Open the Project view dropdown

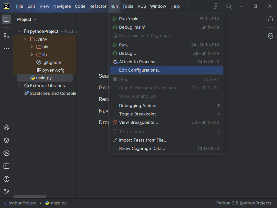coord(27,19)
